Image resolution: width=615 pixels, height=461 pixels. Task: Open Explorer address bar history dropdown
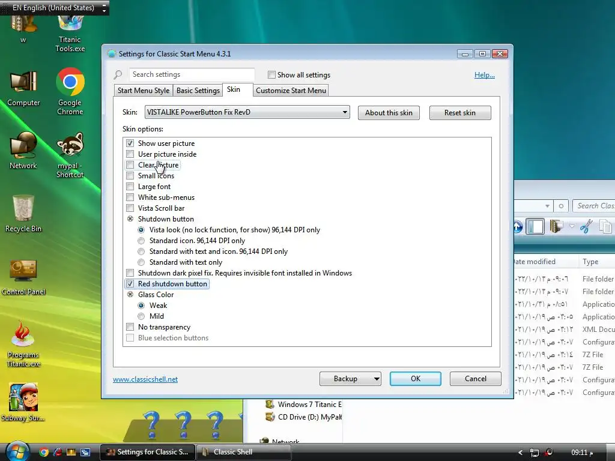point(547,206)
